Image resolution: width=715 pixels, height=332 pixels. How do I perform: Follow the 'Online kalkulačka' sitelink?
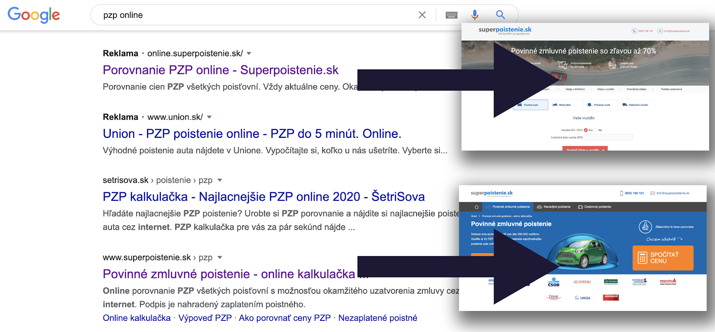click(x=137, y=318)
